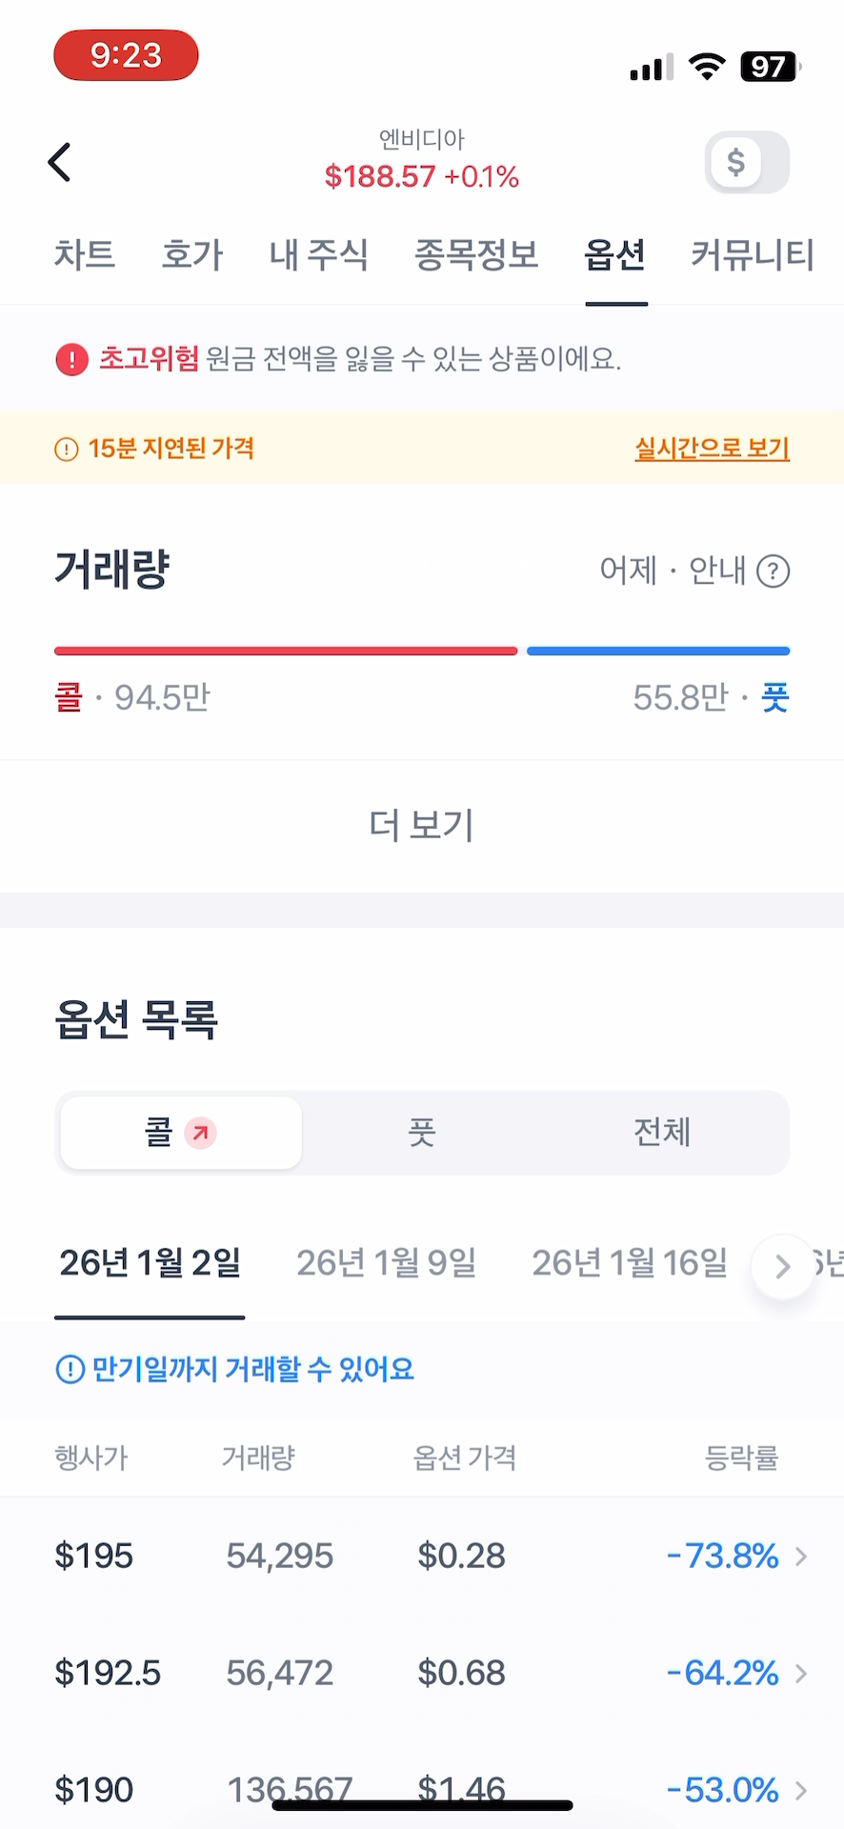
Task: Toggle the dollar currency switch
Action: [x=747, y=163]
